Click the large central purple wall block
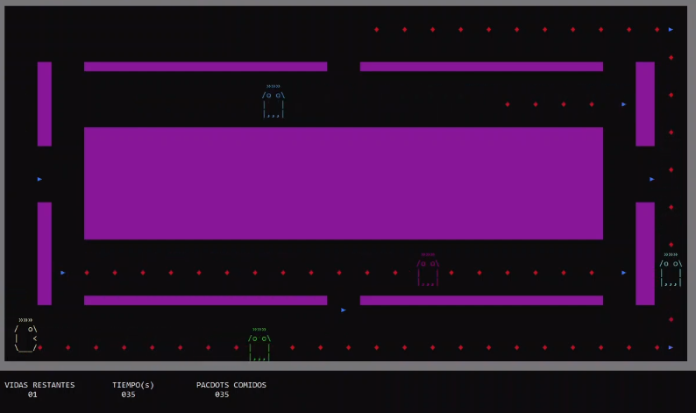The height and width of the screenshot is (413, 696). tap(344, 183)
